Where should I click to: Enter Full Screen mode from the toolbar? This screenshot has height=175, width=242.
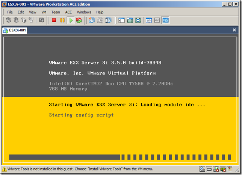click(x=130, y=20)
